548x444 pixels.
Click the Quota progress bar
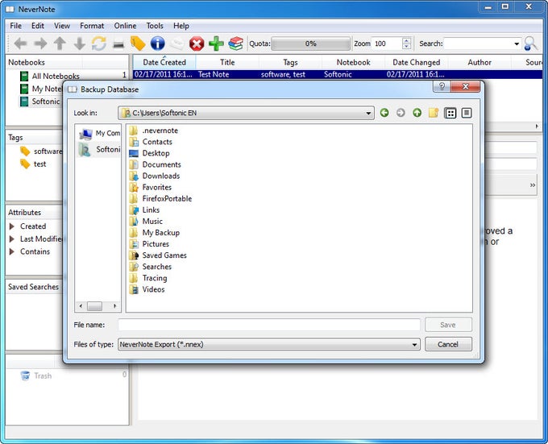(311, 44)
